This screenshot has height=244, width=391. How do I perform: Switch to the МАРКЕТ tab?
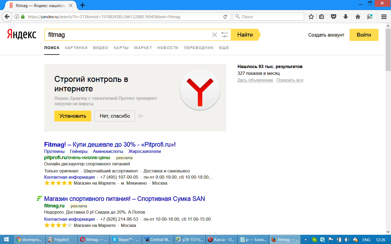coord(143,48)
